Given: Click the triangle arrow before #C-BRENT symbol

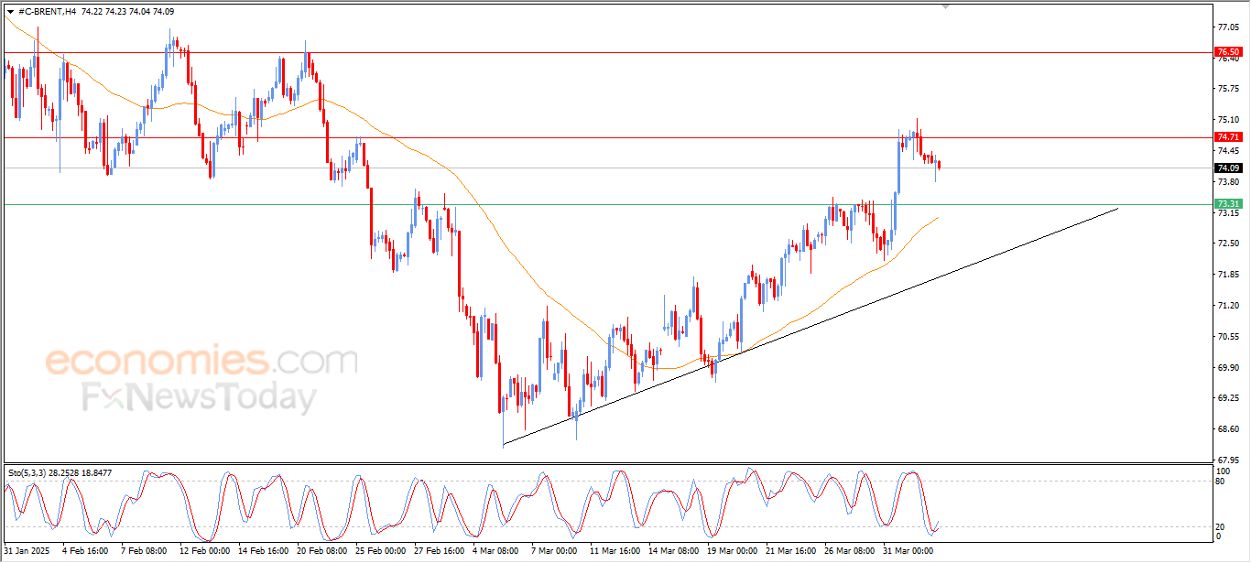Looking at the screenshot, I should click(10, 11).
